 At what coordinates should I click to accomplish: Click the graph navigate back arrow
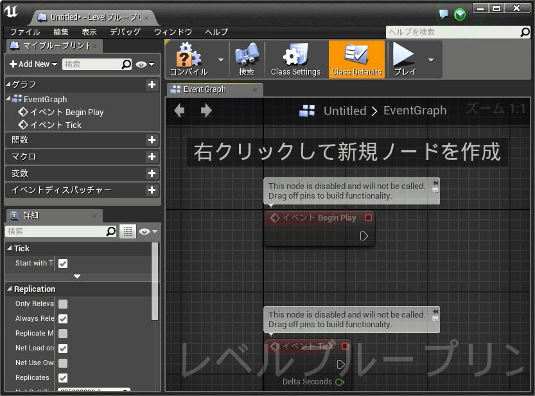(179, 111)
